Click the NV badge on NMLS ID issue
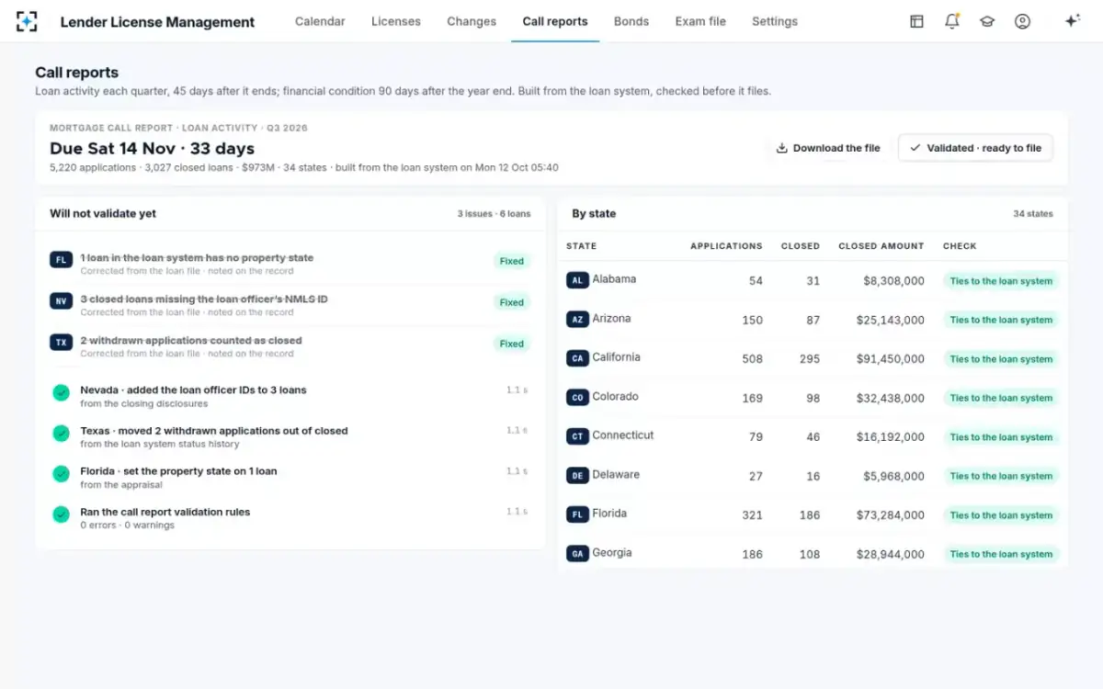Viewport: 1103px width, 689px height. coord(61,301)
